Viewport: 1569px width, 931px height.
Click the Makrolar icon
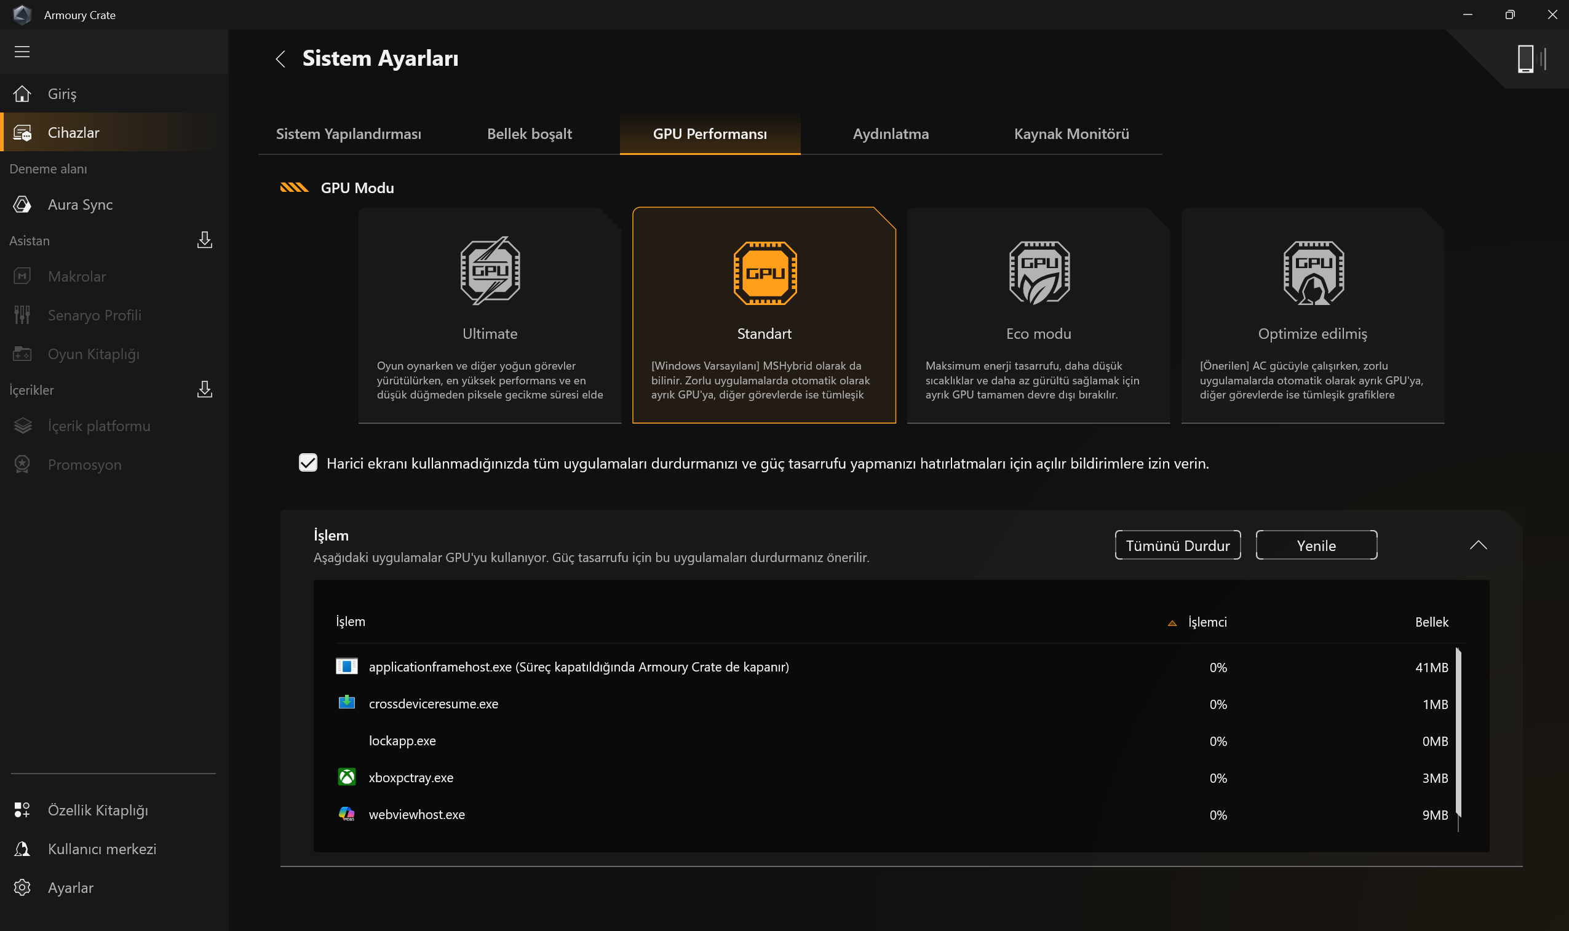click(22, 276)
